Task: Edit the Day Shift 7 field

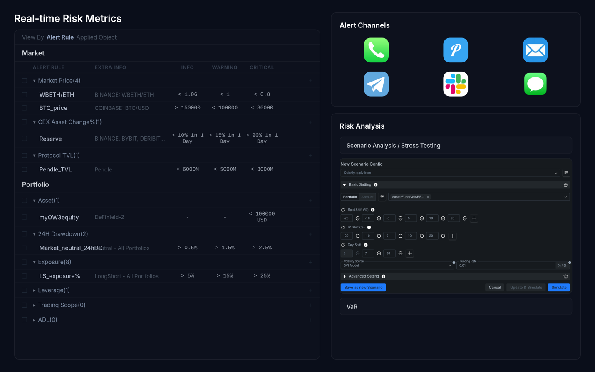Action: pyautogui.click(x=368, y=253)
